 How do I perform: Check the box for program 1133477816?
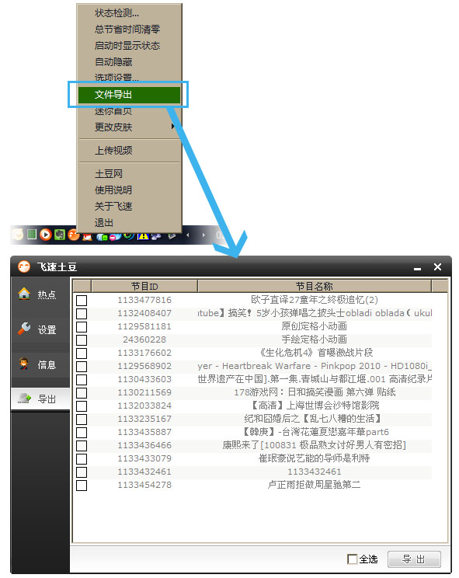pyautogui.click(x=82, y=301)
